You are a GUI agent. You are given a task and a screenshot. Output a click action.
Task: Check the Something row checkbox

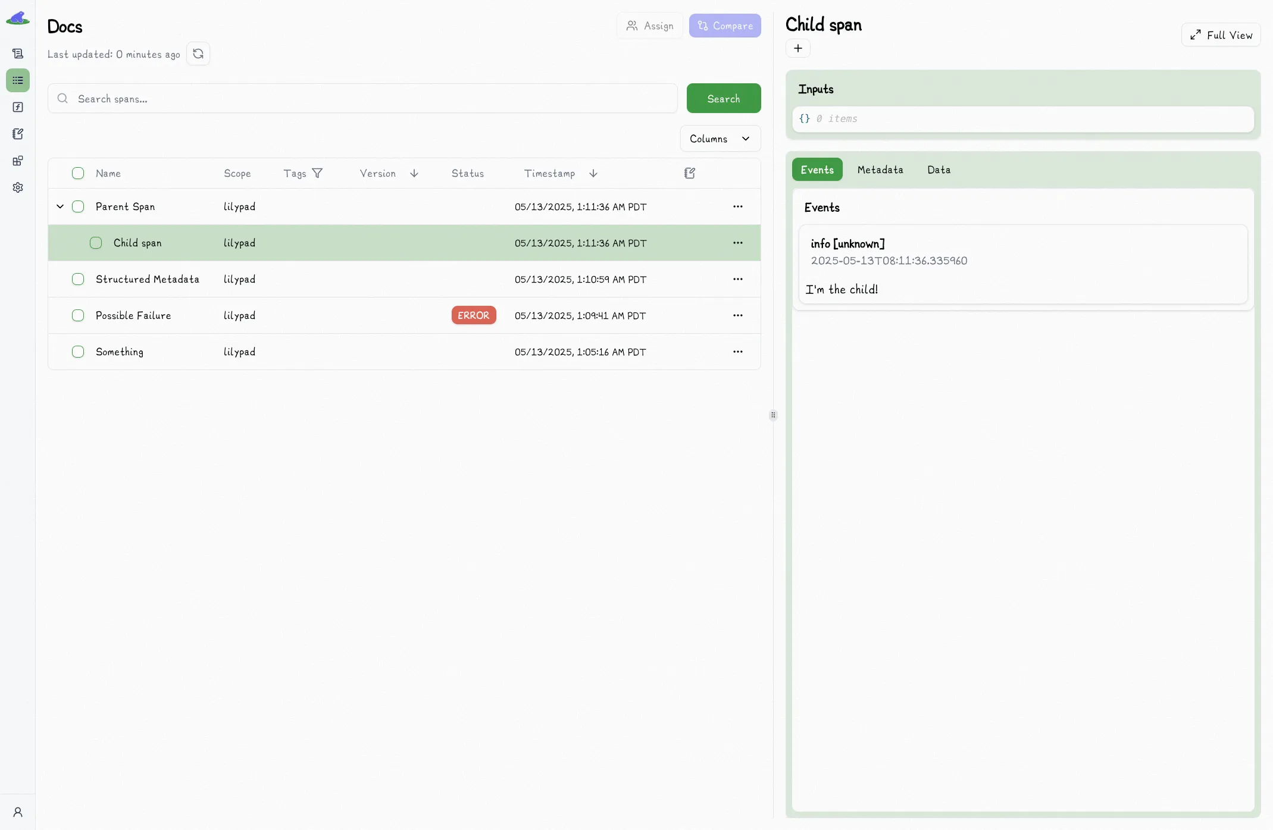pos(78,352)
